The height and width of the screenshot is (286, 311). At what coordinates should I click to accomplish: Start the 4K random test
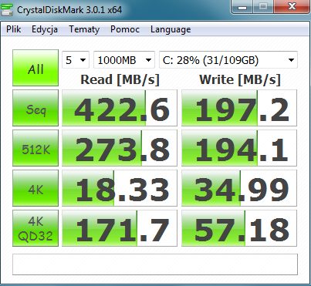coord(35,188)
